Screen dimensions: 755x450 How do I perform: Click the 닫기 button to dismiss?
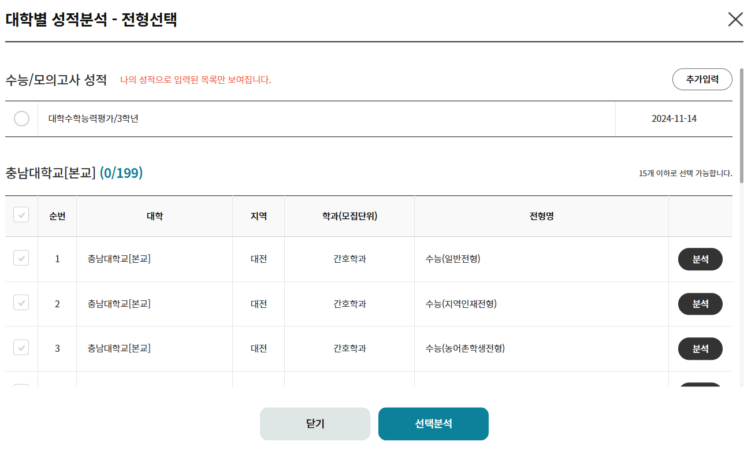pyautogui.click(x=315, y=423)
